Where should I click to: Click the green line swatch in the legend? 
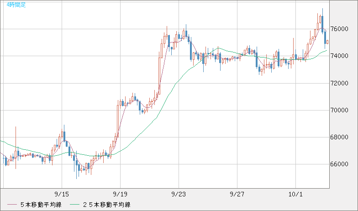tap(74, 205)
